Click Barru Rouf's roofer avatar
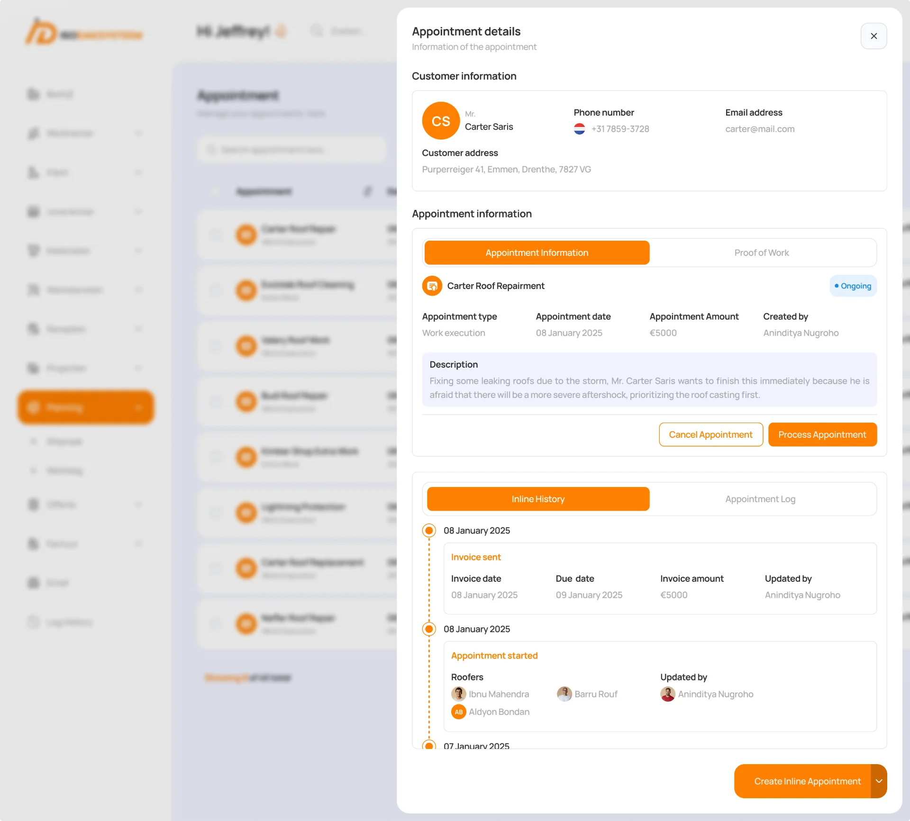Viewport: 910px width, 821px height. (x=564, y=694)
